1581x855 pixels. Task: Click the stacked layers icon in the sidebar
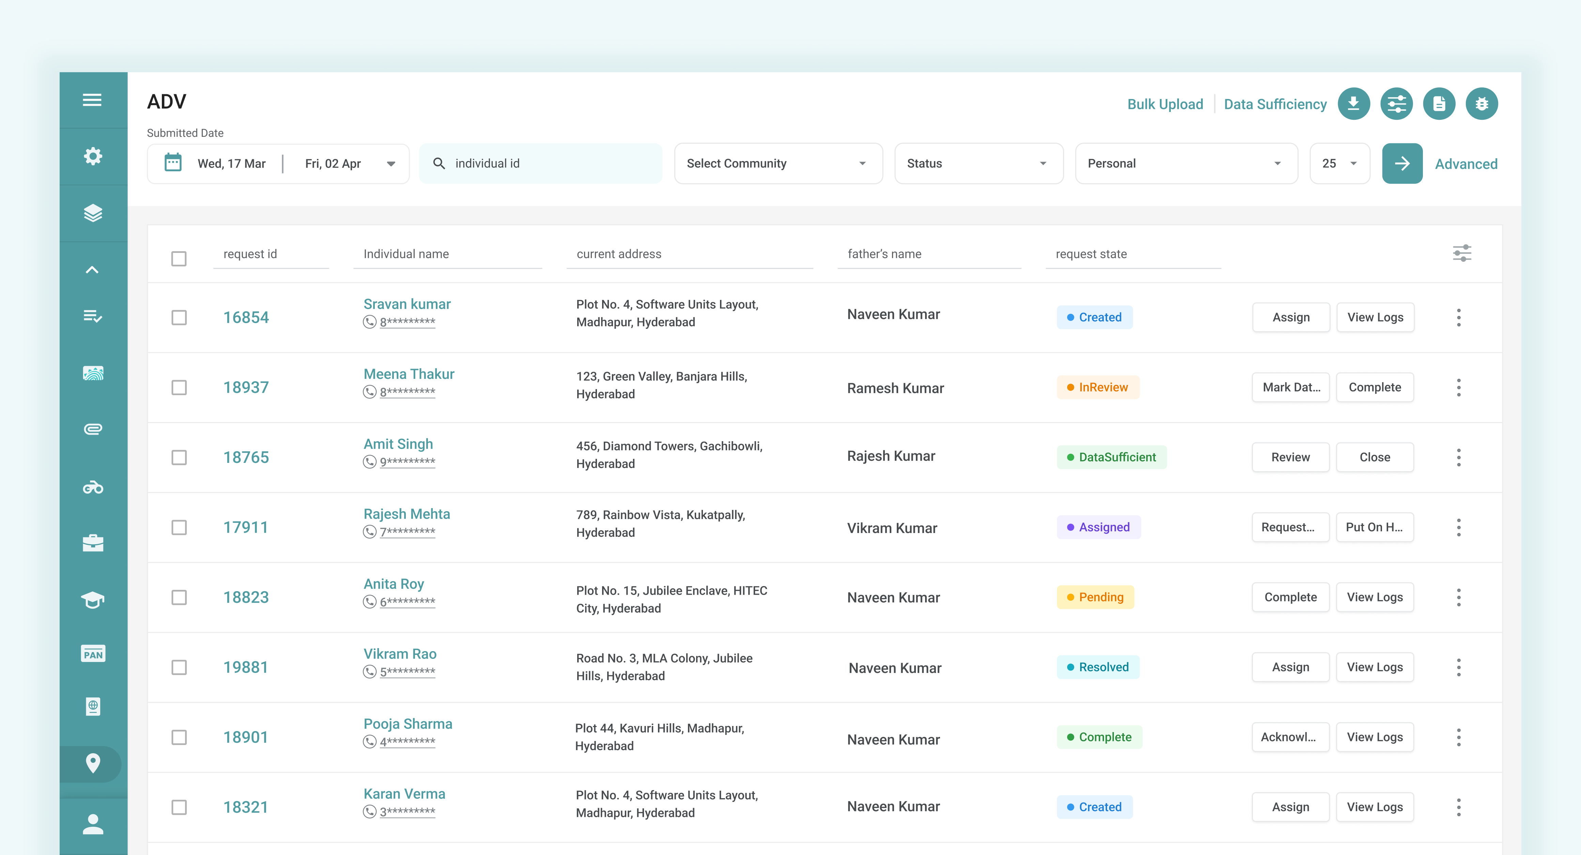point(93,213)
